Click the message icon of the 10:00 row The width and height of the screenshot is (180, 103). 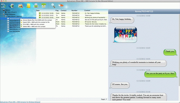40,13
